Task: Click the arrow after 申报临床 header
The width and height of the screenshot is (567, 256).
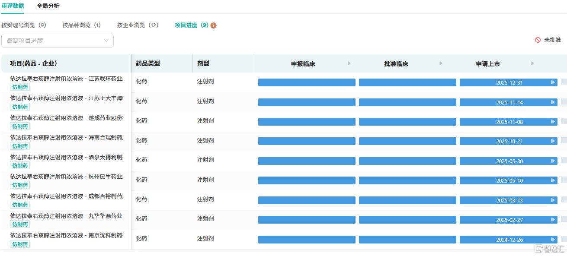Action: click(349, 63)
